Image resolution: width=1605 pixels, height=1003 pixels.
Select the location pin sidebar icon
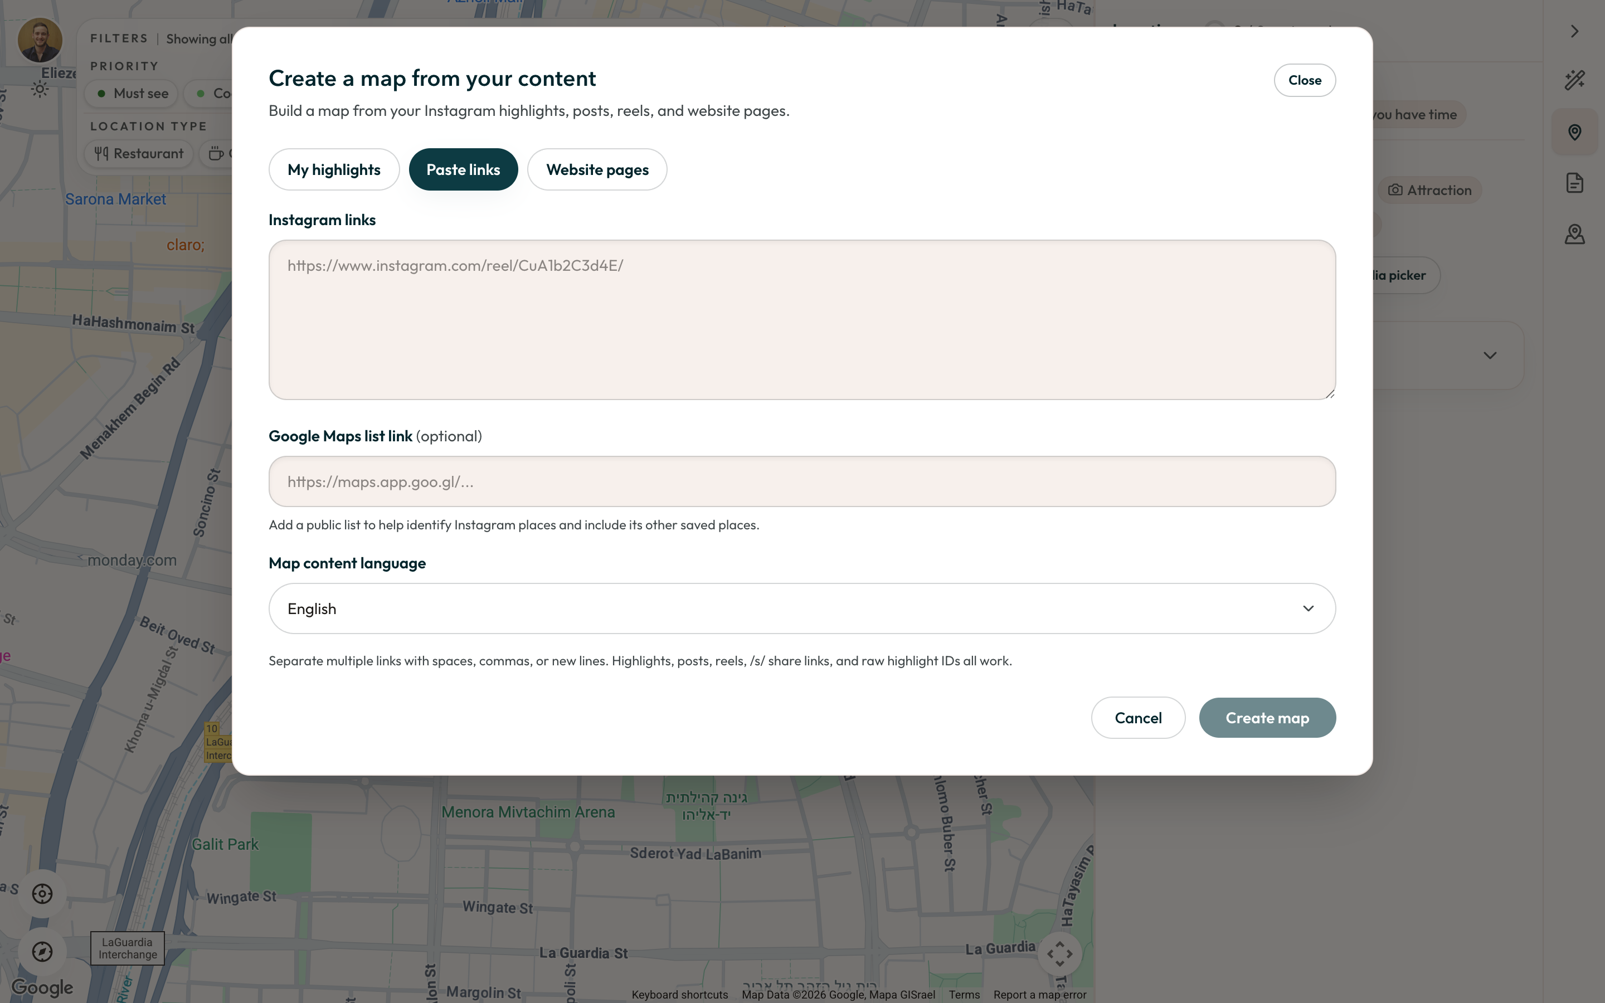tap(1574, 132)
